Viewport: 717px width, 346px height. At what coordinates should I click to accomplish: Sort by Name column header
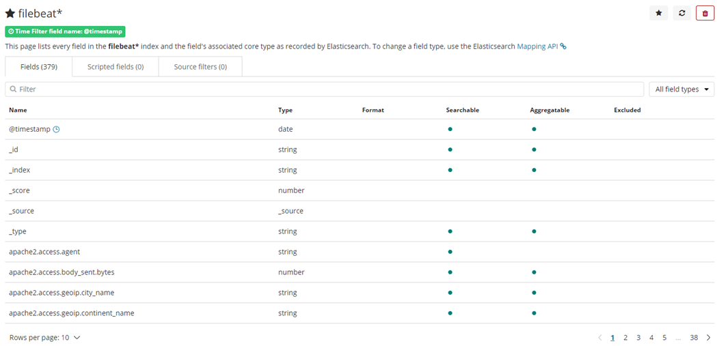(x=18, y=110)
